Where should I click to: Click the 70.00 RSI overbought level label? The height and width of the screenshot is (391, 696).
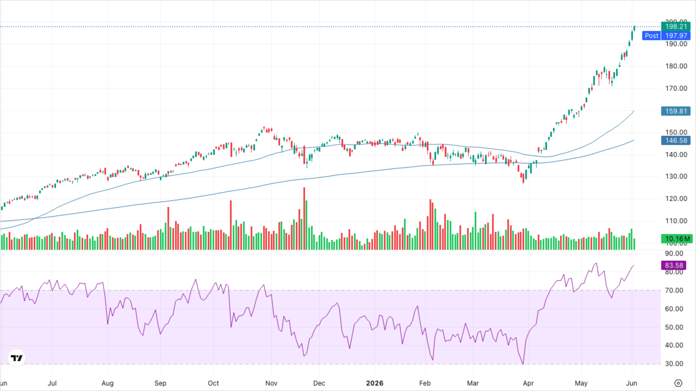click(674, 291)
